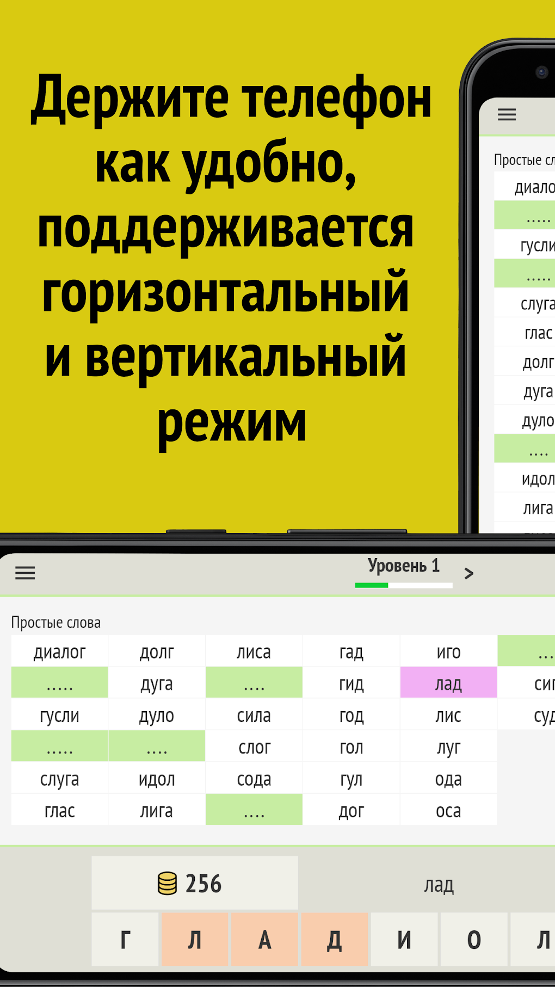Select the word диалог in the horizontal grid

[60, 651]
